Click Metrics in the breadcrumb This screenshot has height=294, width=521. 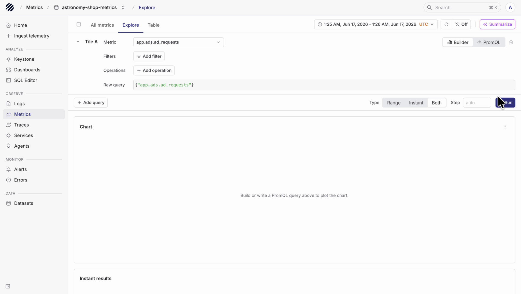(34, 8)
